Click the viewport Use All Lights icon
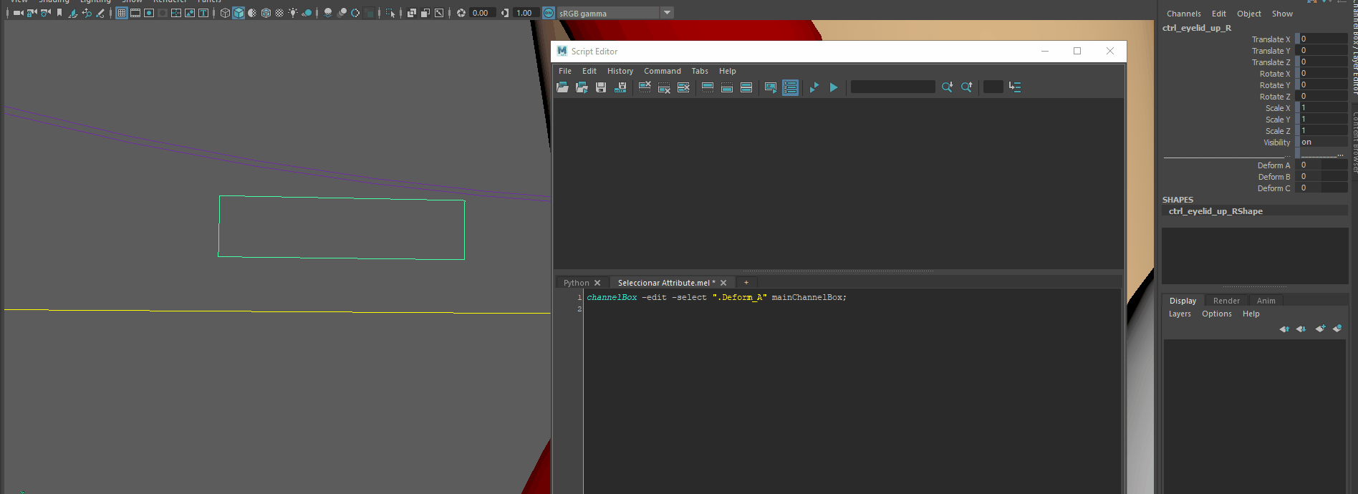 pyautogui.click(x=293, y=13)
